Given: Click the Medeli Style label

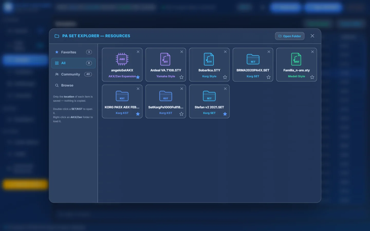Looking at the screenshot, I should coord(297,76).
